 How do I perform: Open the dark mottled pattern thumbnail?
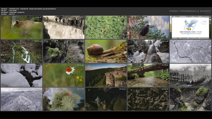(148, 99)
